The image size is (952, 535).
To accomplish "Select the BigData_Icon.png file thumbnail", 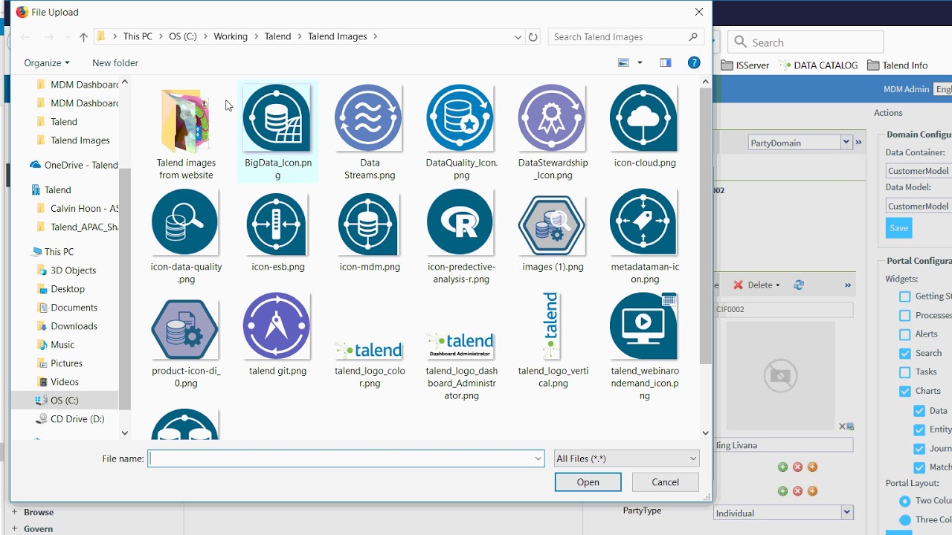I will coord(277,119).
